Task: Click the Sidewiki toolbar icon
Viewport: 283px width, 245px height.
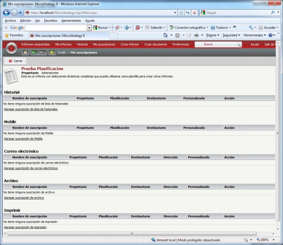Action: pyautogui.click(x=156, y=28)
